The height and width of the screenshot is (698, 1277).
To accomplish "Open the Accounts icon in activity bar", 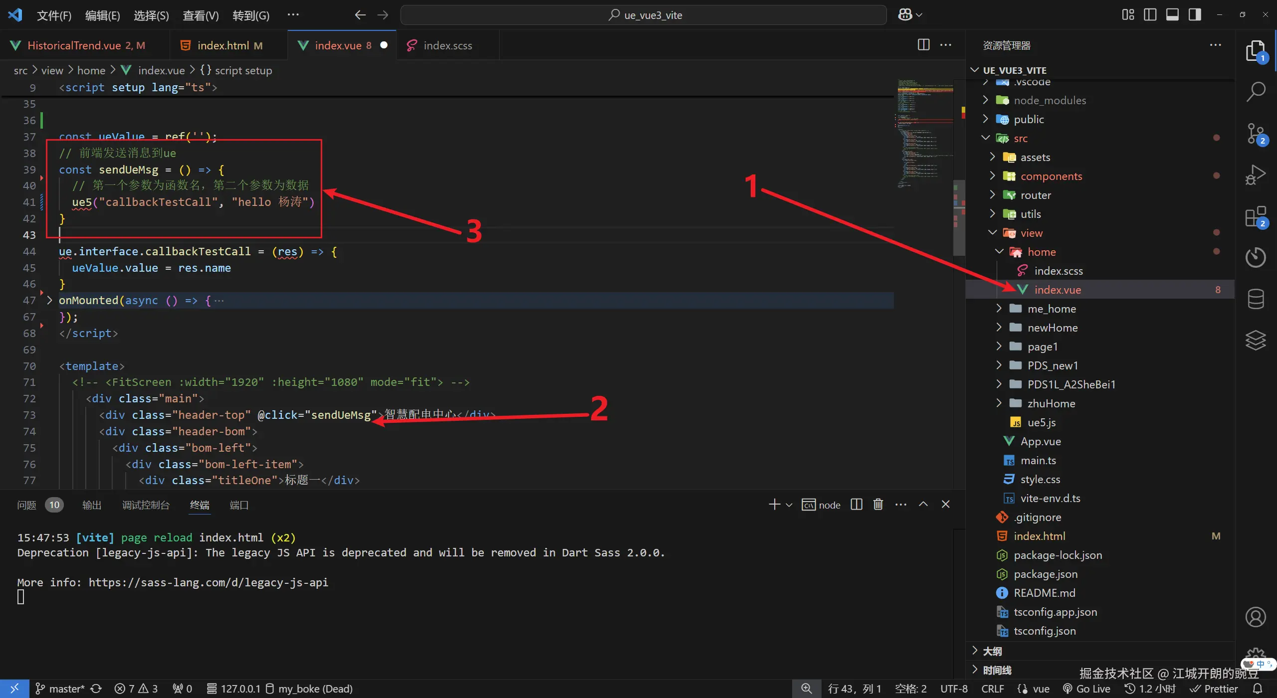I will tap(1256, 617).
